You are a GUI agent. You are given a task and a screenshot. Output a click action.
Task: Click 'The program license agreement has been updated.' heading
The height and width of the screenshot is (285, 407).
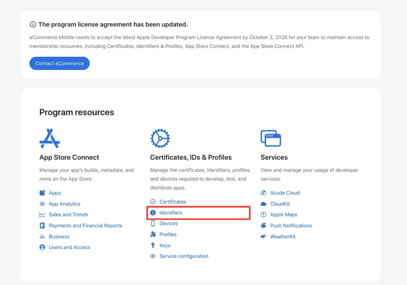pyautogui.click(x=113, y=24)
